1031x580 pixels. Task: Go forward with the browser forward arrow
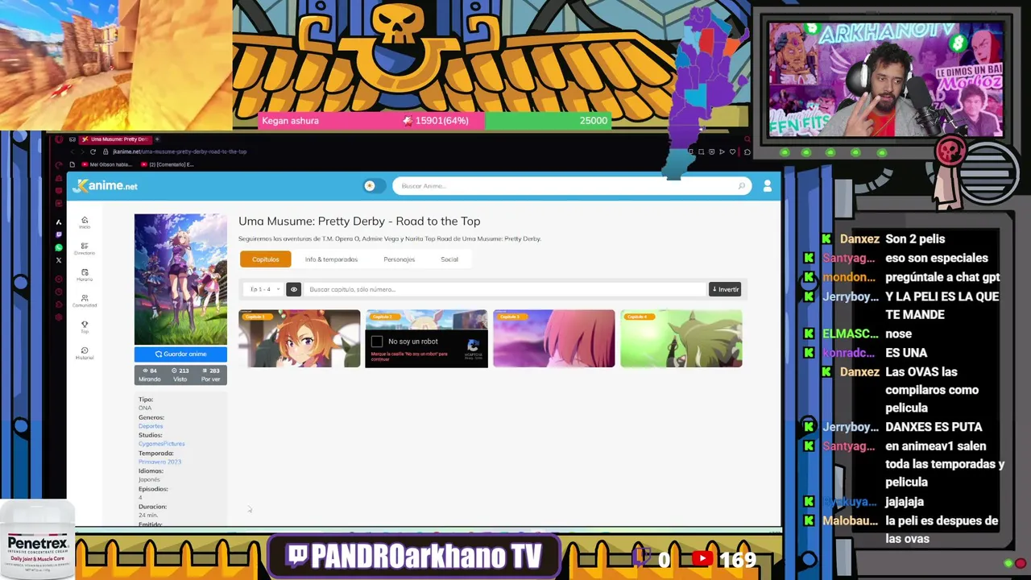click(x=82, y=151)
